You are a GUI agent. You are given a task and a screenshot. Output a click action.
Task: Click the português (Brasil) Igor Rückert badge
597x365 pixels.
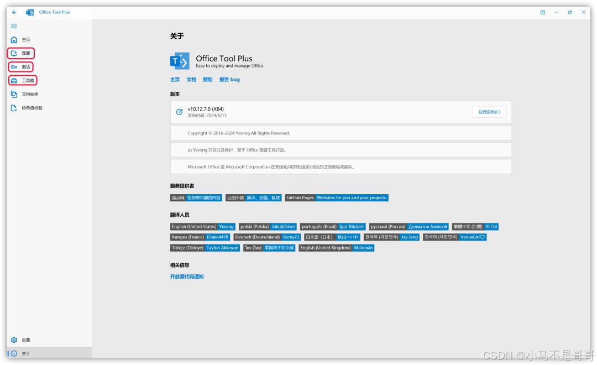click(333, 227)
